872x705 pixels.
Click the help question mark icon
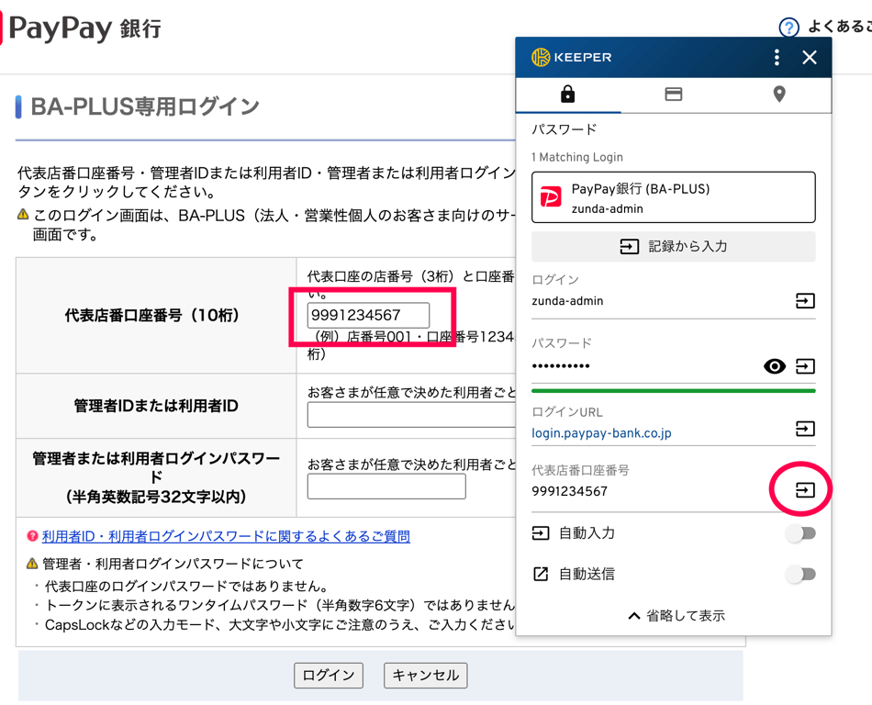pyautogui.click(x=788, y=28)
